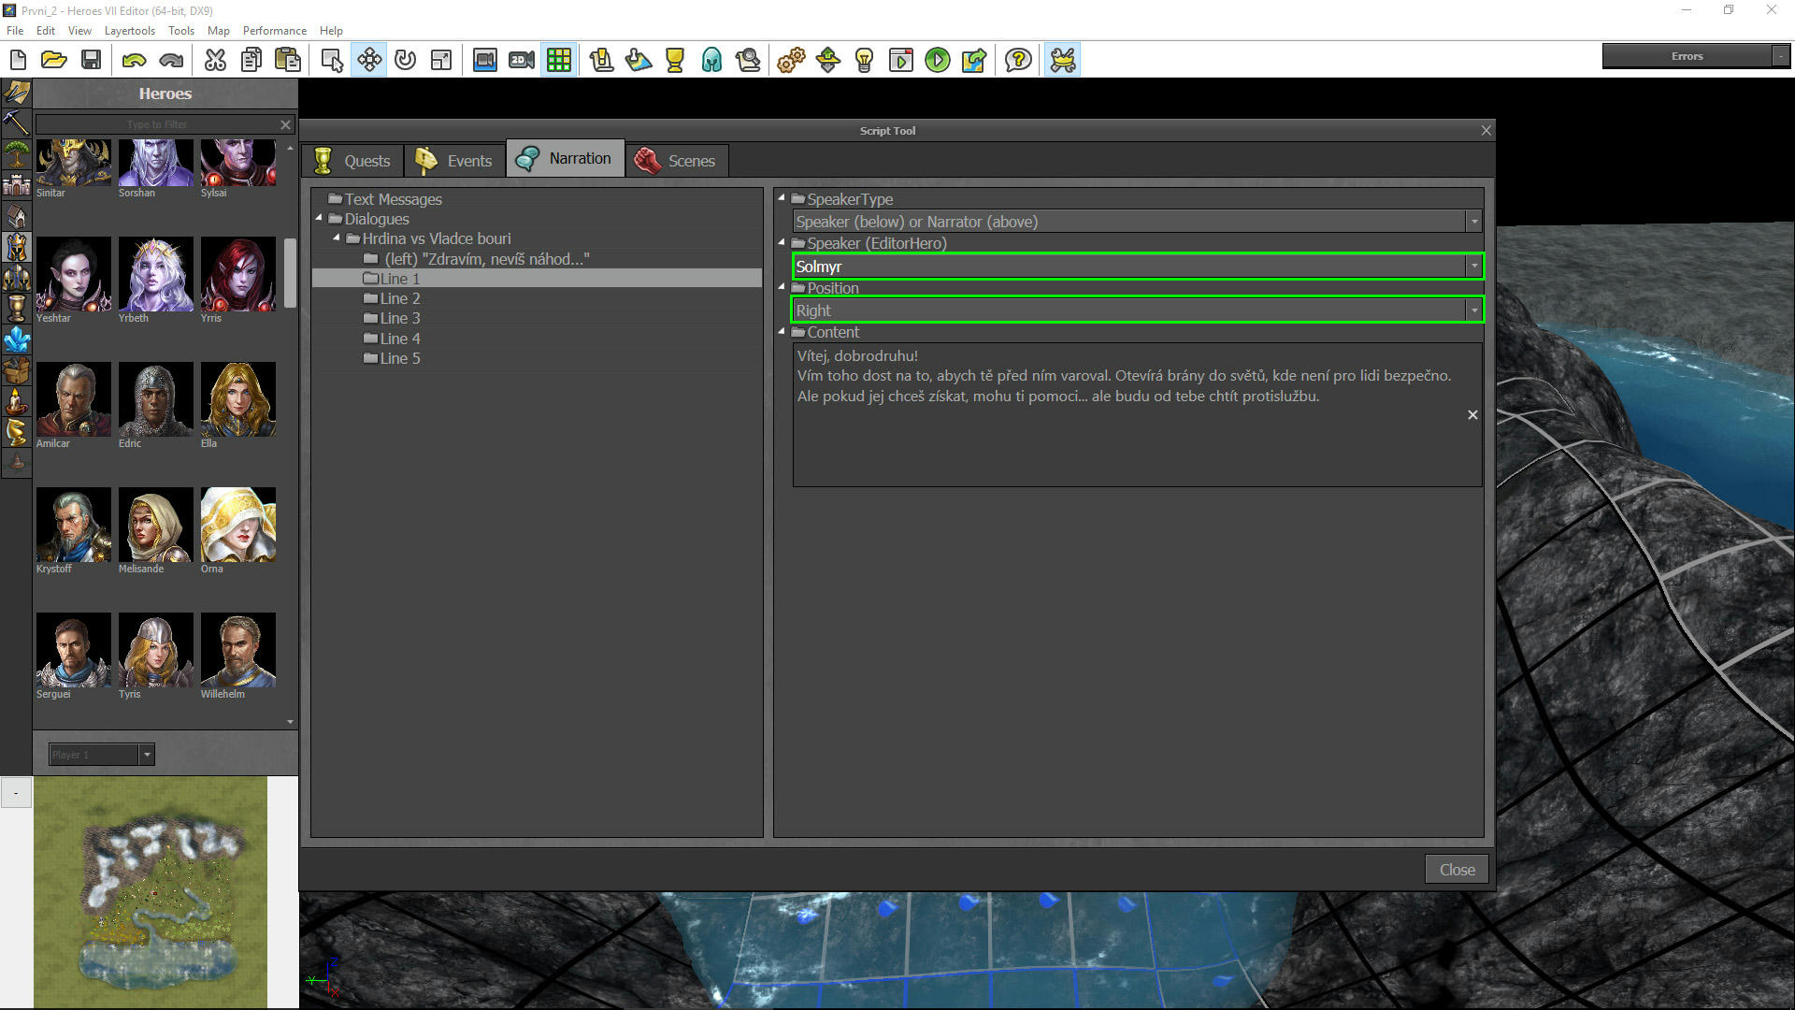Select the Sinitar hero portrait
The image size is (1795, 1010).
(73, 163)
